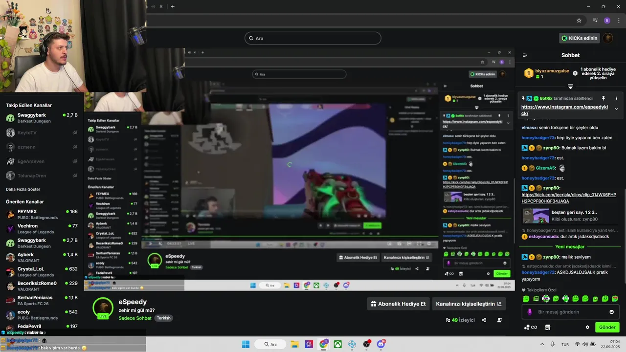This screenshot has height=352, width=626.
Task: Click the taskbar microphone indicator
Action: (553, 344)
